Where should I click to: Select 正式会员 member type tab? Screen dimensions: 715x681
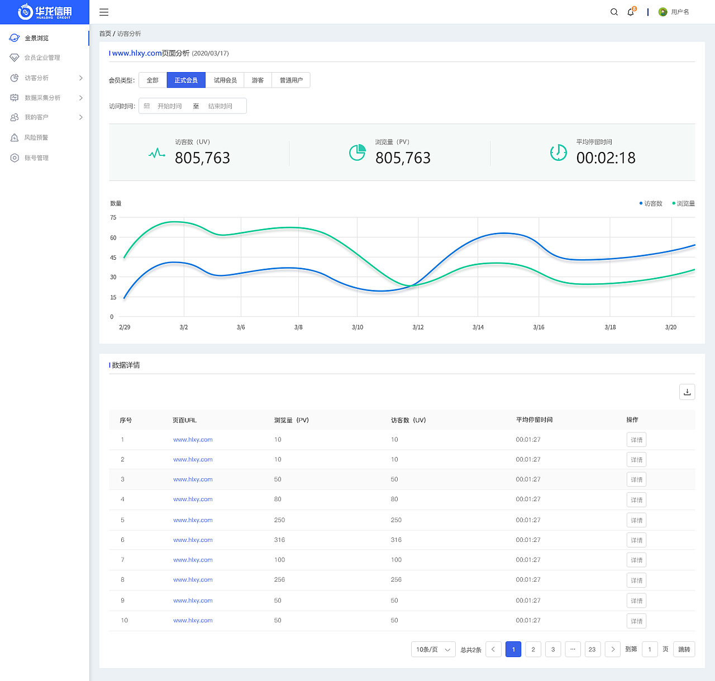tap(186, 80)
